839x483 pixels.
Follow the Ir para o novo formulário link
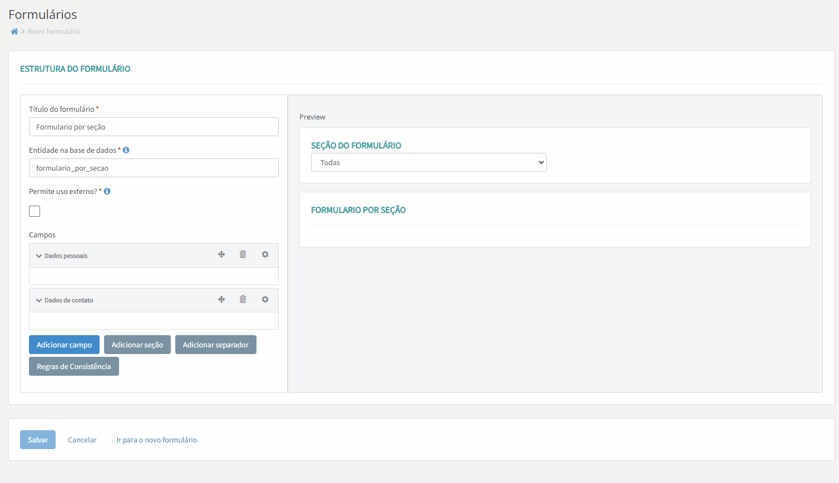156,440
